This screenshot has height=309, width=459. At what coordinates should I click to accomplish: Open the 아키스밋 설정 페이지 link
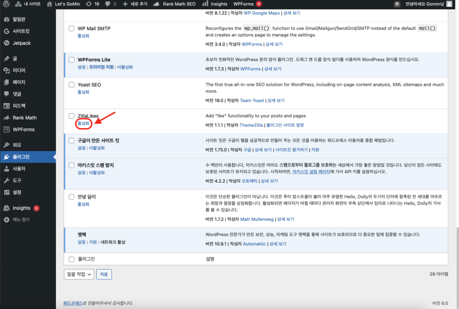(311, 172)
